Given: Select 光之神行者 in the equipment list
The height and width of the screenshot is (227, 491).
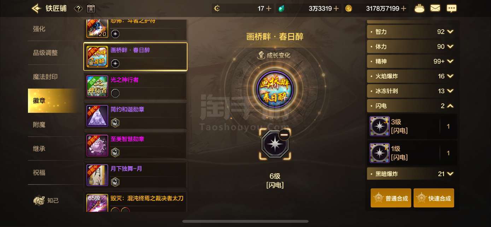Looking at the screenshot, I should point(135,86).
